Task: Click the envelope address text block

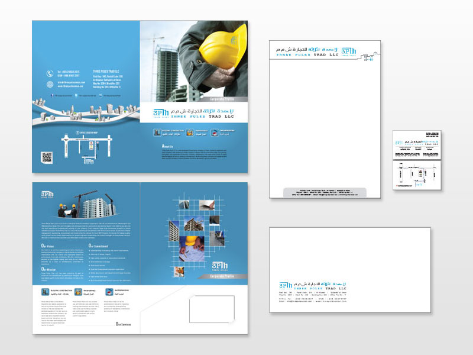Action: pos(313,297)
